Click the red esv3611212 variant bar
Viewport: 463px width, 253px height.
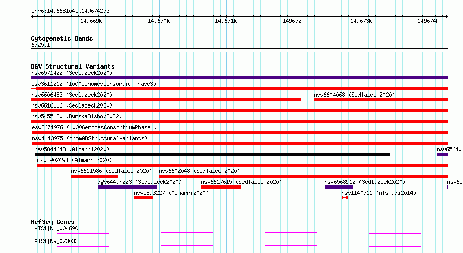tap(239, 89)
